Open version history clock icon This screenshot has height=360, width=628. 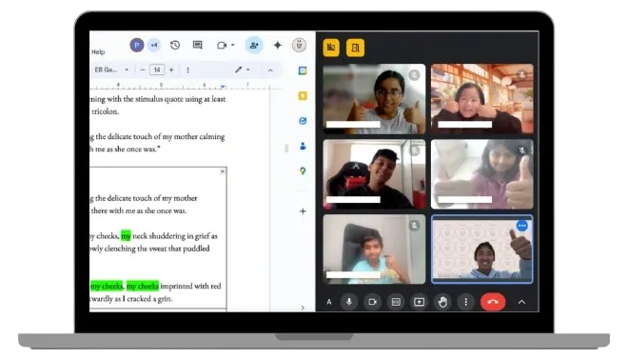tap(175, 46)
